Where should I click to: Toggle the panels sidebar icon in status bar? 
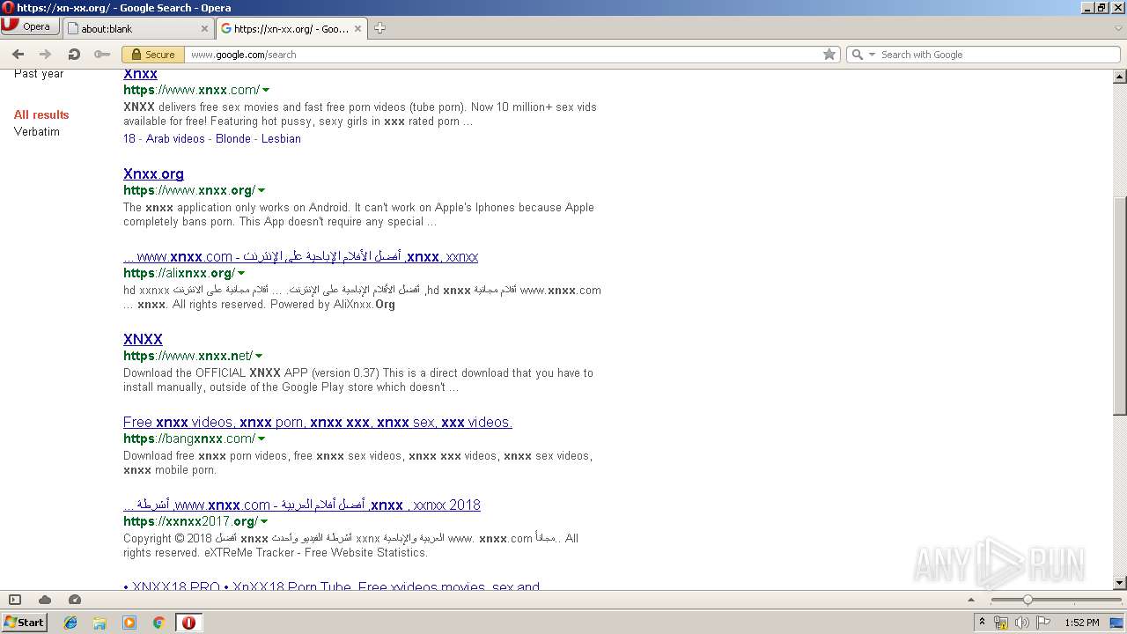(x=15, y=600)
